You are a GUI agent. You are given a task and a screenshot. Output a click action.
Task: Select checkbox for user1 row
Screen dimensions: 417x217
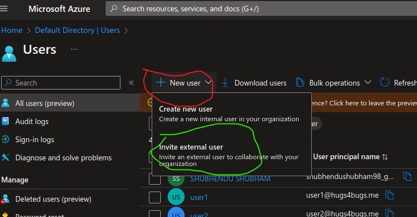[155, 197]
